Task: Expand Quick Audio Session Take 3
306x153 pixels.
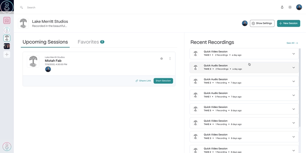Action: pos(293,68)
